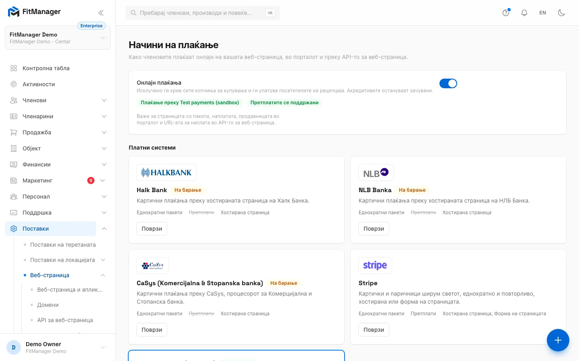This screenshot has height=361, width=579.
Task: Click Поврзи button for NLB Banka
Action: (374, 229)
